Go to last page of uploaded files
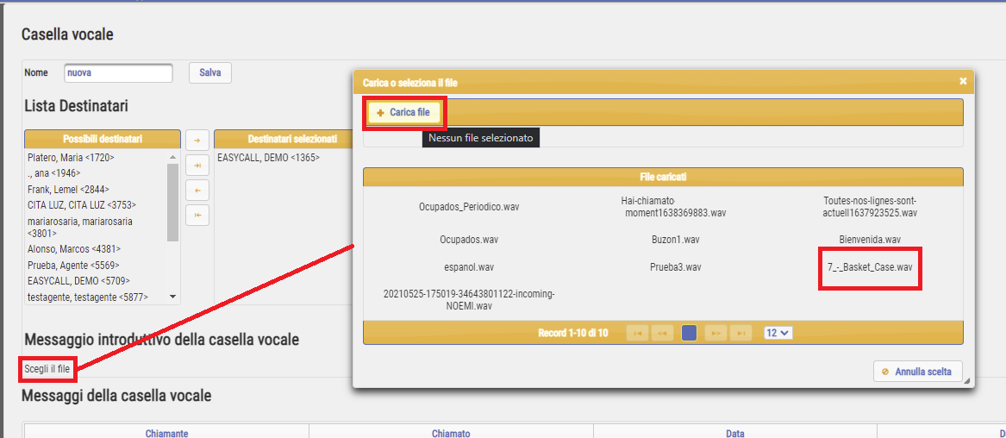 740,333
